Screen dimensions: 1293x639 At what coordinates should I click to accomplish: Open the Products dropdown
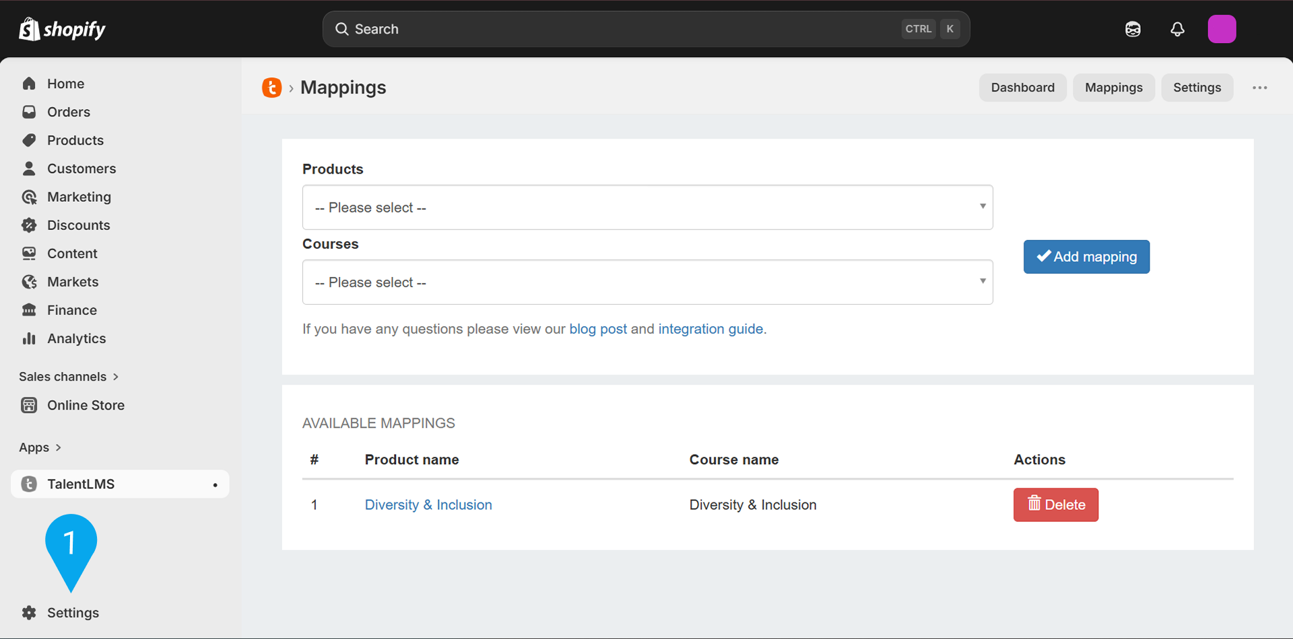tap(647, 207)
